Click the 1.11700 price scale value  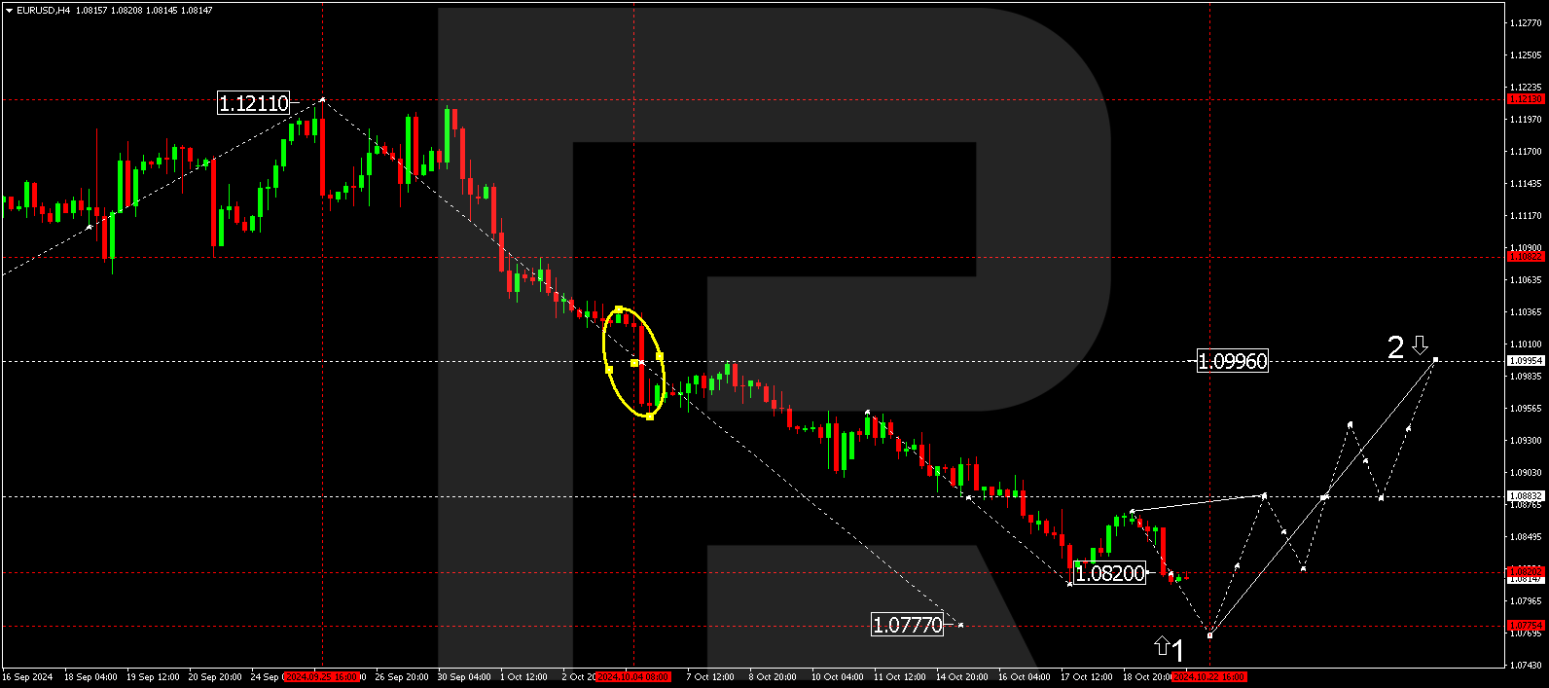(x=1525, y=152)
